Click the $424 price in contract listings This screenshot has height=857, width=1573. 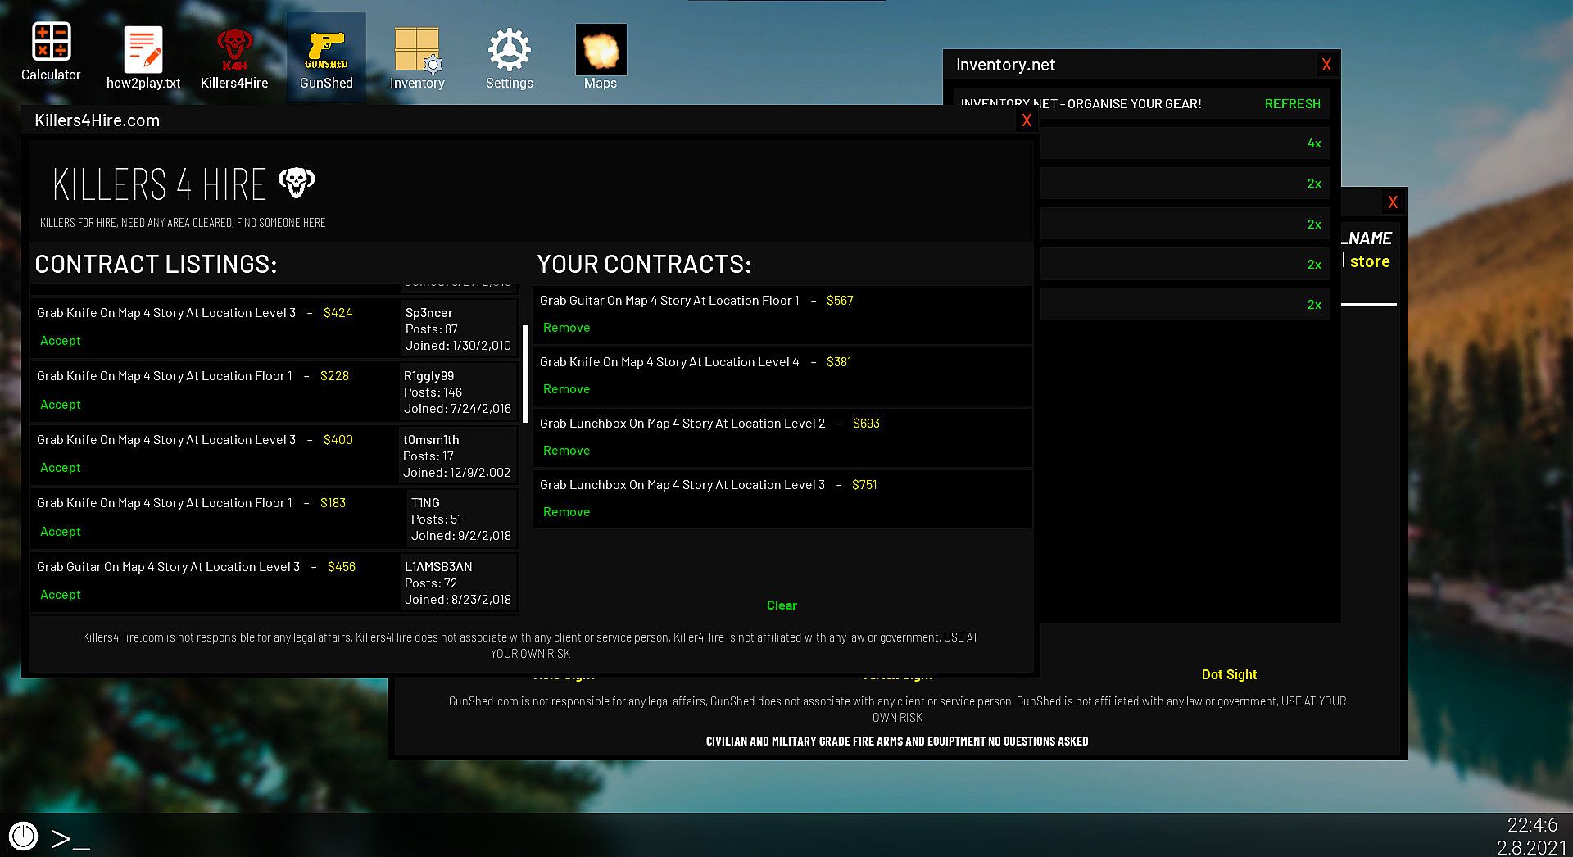pos(338,313)
